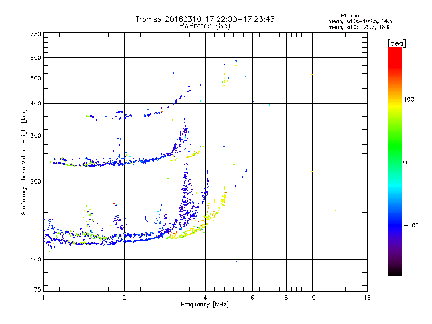The image size is (432, 324).
Task: Click the "Stationary phase Virtual Height [km]" axis title
Action: tap(24, 162)
